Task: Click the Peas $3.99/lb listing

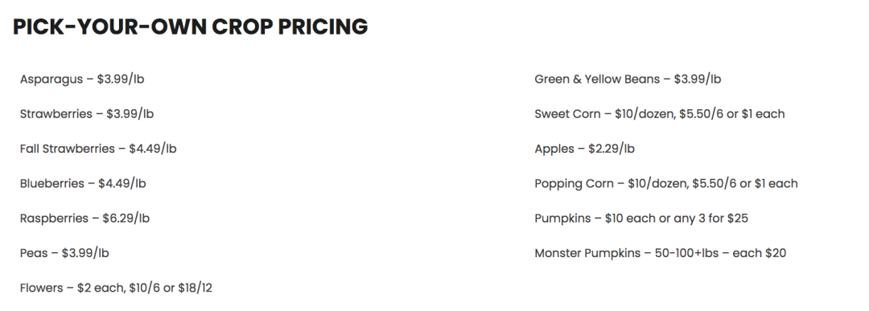Action: click(x=64, y=253)
